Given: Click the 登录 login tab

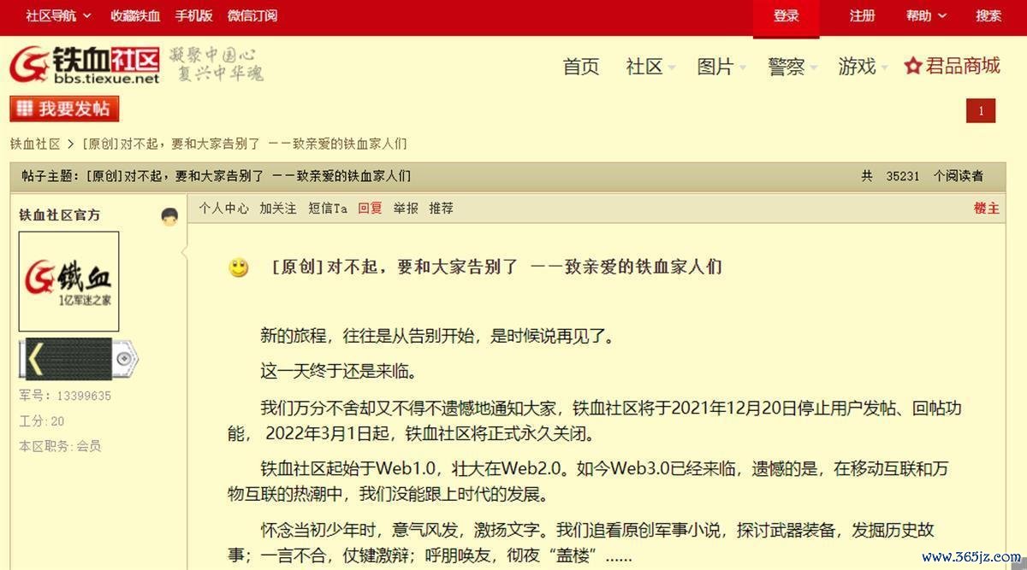Looking at the screenshot, I should (786, 16).
